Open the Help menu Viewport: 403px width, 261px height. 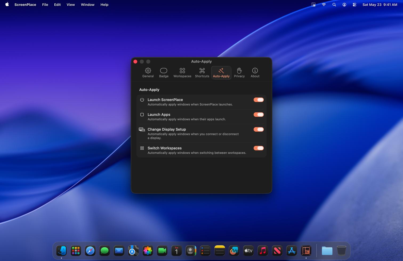click(104, 5)
